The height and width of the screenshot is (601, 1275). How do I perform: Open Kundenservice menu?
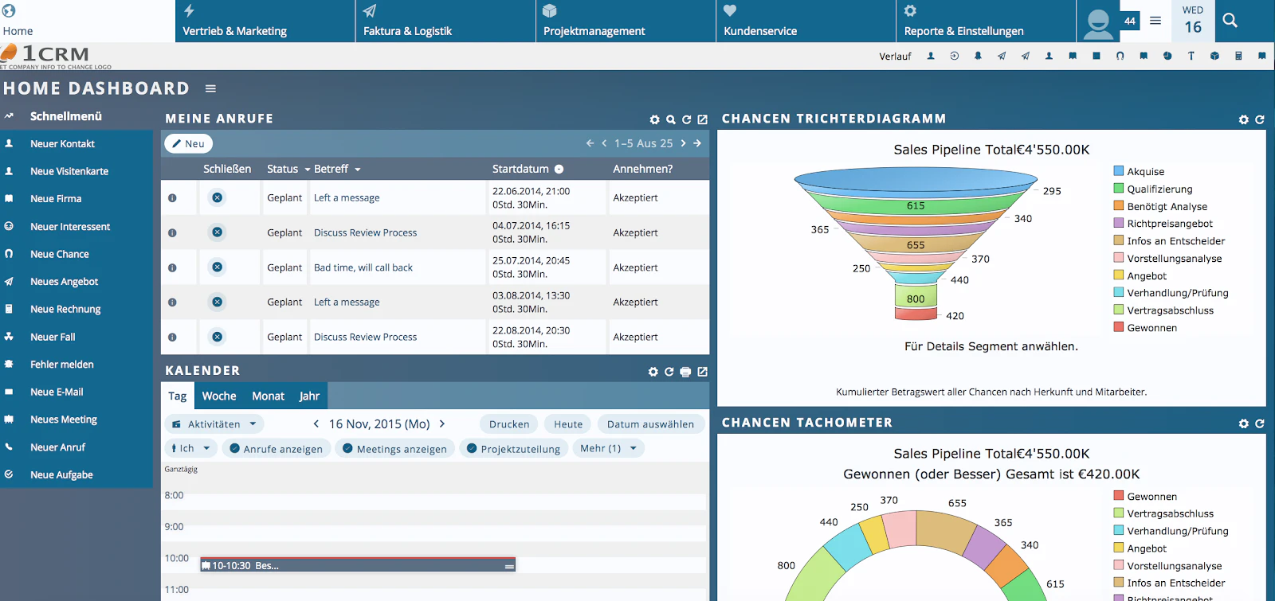pos(806,21)
